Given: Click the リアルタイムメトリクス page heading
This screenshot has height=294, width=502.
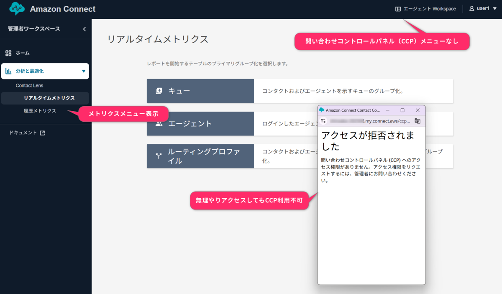Looking at the screenshot, I should [x=158, y=39].
